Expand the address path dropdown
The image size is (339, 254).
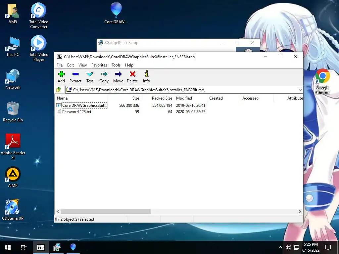point(300,90)
